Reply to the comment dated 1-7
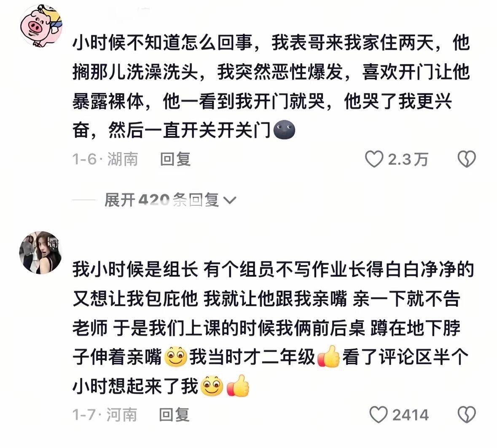The image size is (497, 448). [175, 415]
